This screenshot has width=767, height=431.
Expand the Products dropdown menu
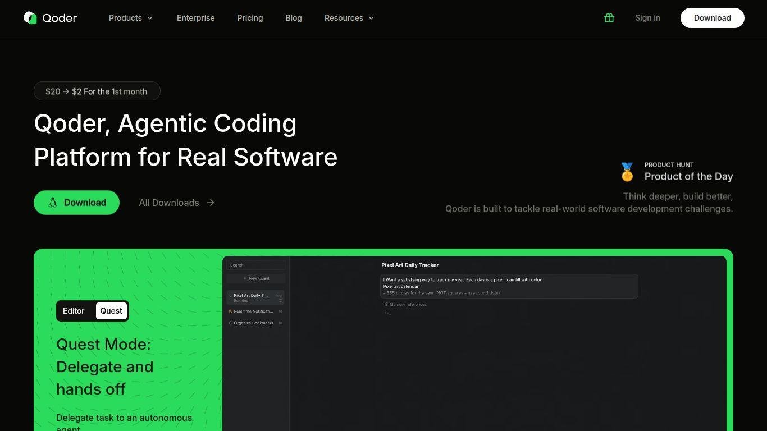(x=130, y=18)
